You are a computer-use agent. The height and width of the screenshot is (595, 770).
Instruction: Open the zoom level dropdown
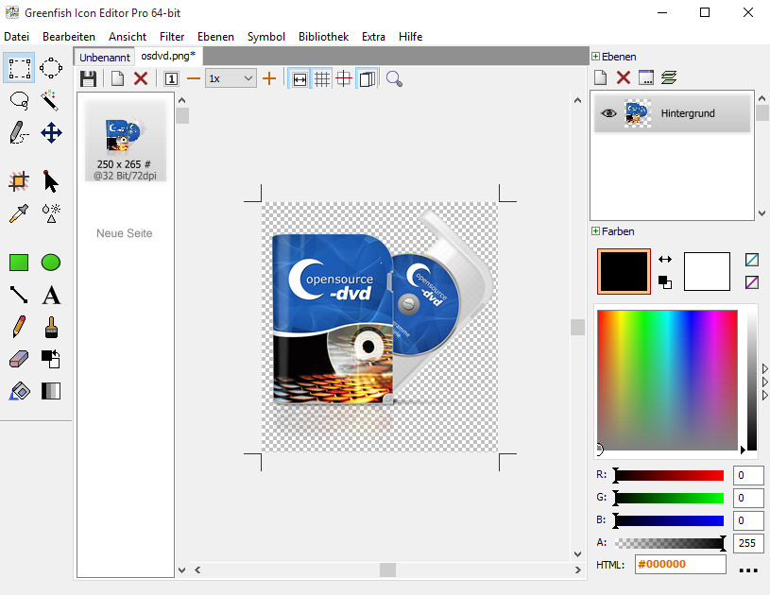pyautogui.click(x=248, y=78)
